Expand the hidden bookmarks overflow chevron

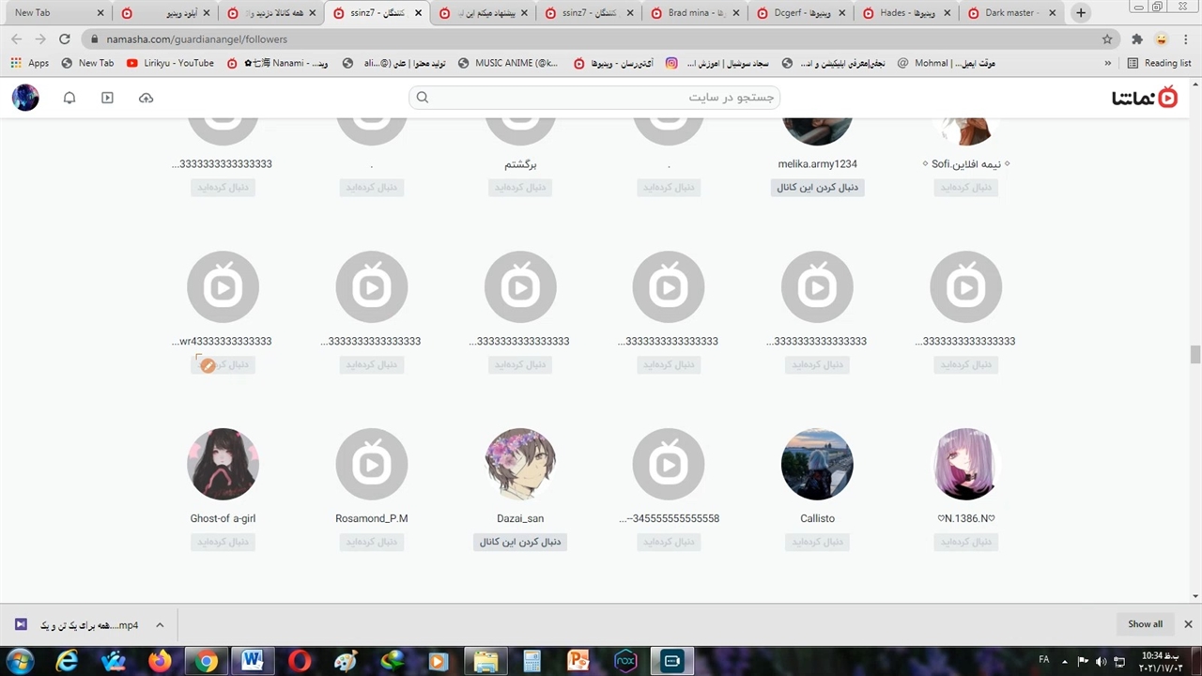1108,63
